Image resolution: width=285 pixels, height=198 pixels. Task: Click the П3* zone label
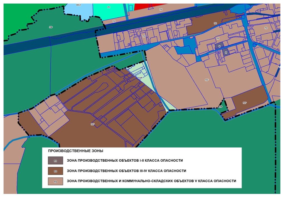tap(207, 80)
